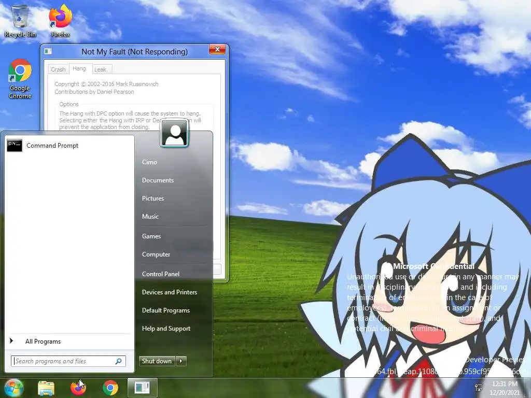Open the Cirno user folder

pos(149,162)
